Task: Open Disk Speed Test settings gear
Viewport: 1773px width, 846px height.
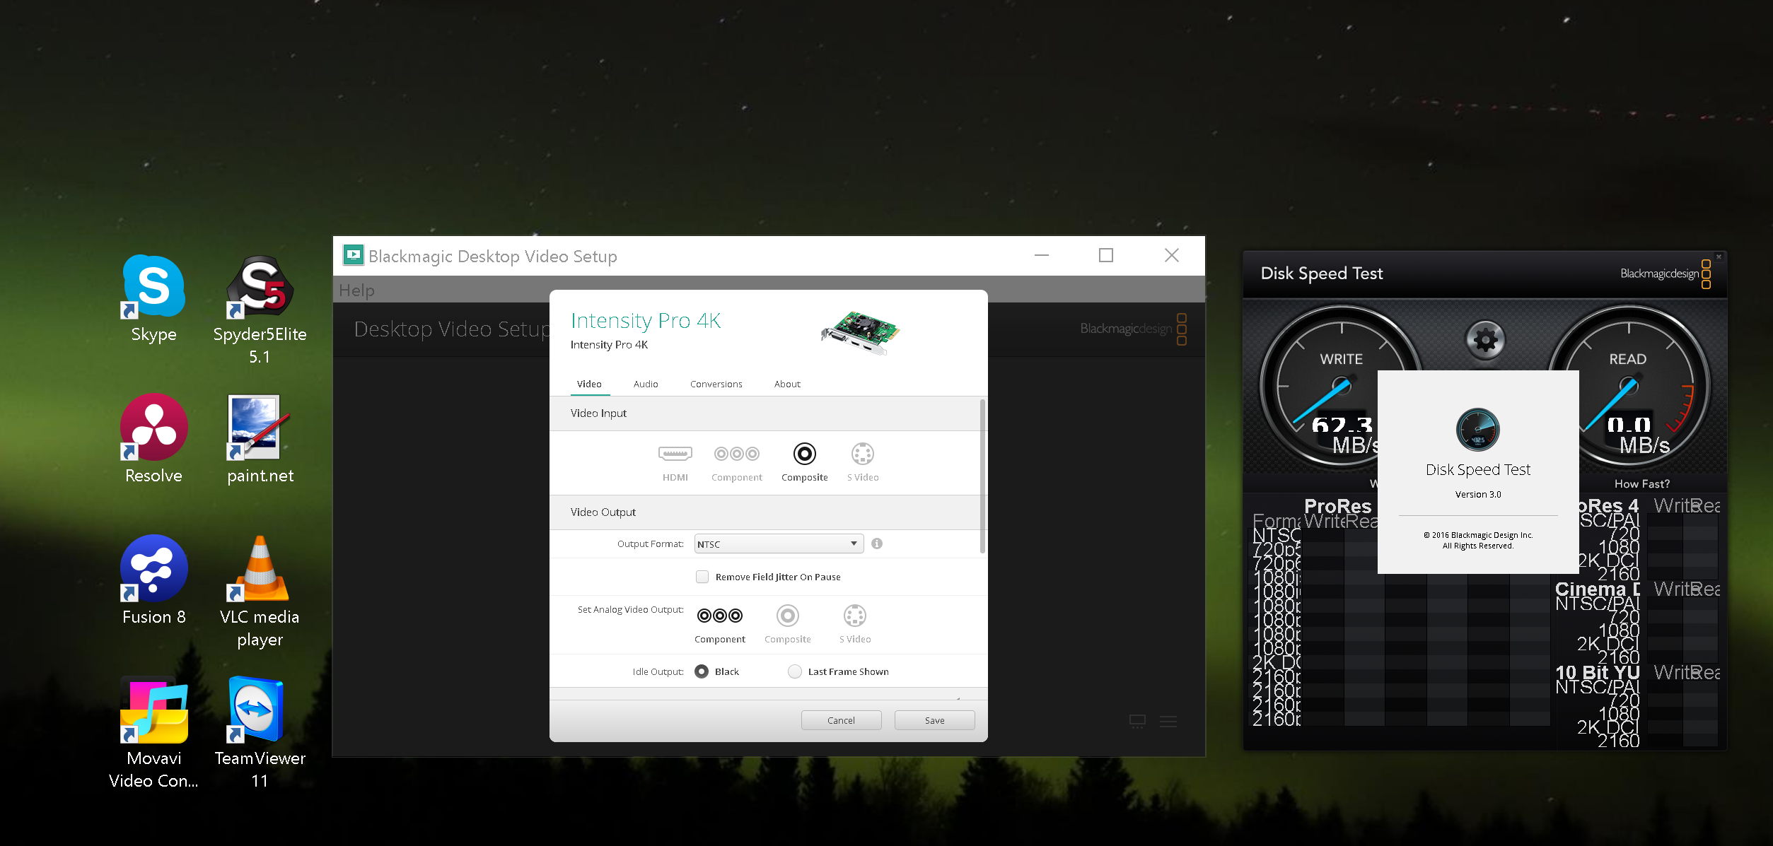Action: 1485,341
